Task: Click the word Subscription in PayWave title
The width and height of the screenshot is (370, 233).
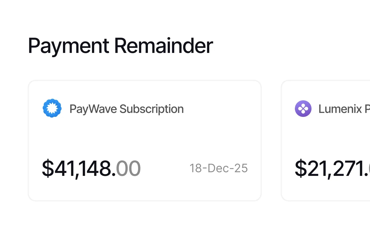Action: (x=152, y=109)
